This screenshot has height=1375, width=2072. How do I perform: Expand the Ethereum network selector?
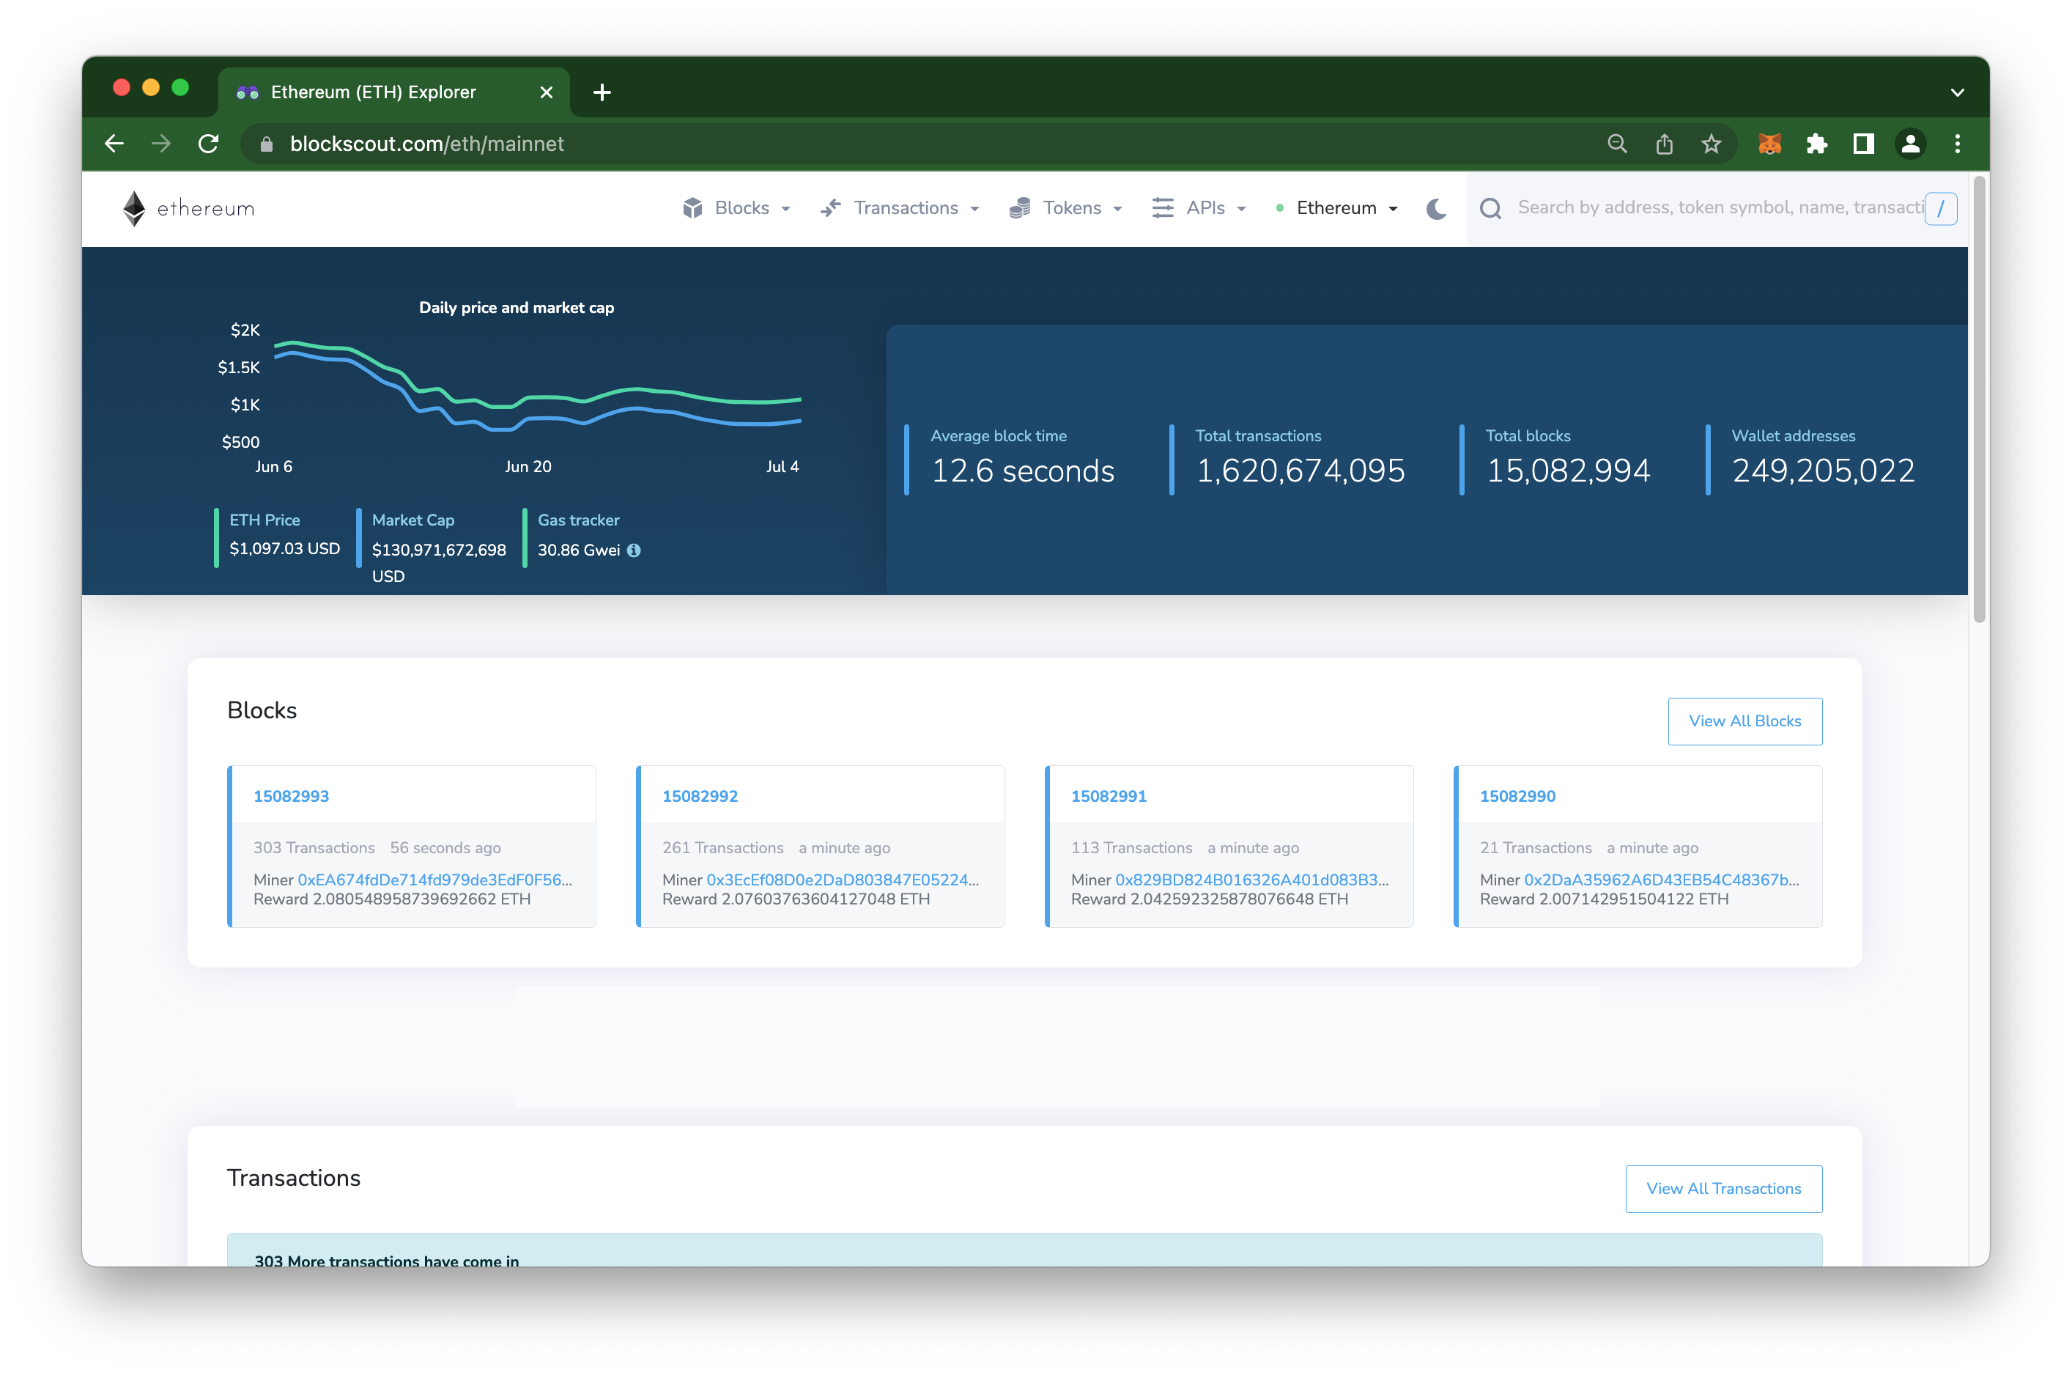(x=1338, y=209)
